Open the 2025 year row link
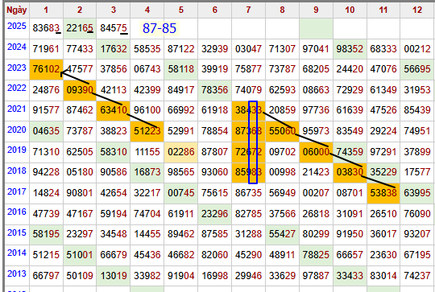 (17, 26)
